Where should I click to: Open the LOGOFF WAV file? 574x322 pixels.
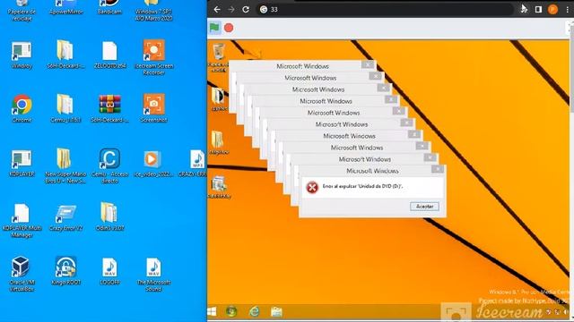click(109, 271)
